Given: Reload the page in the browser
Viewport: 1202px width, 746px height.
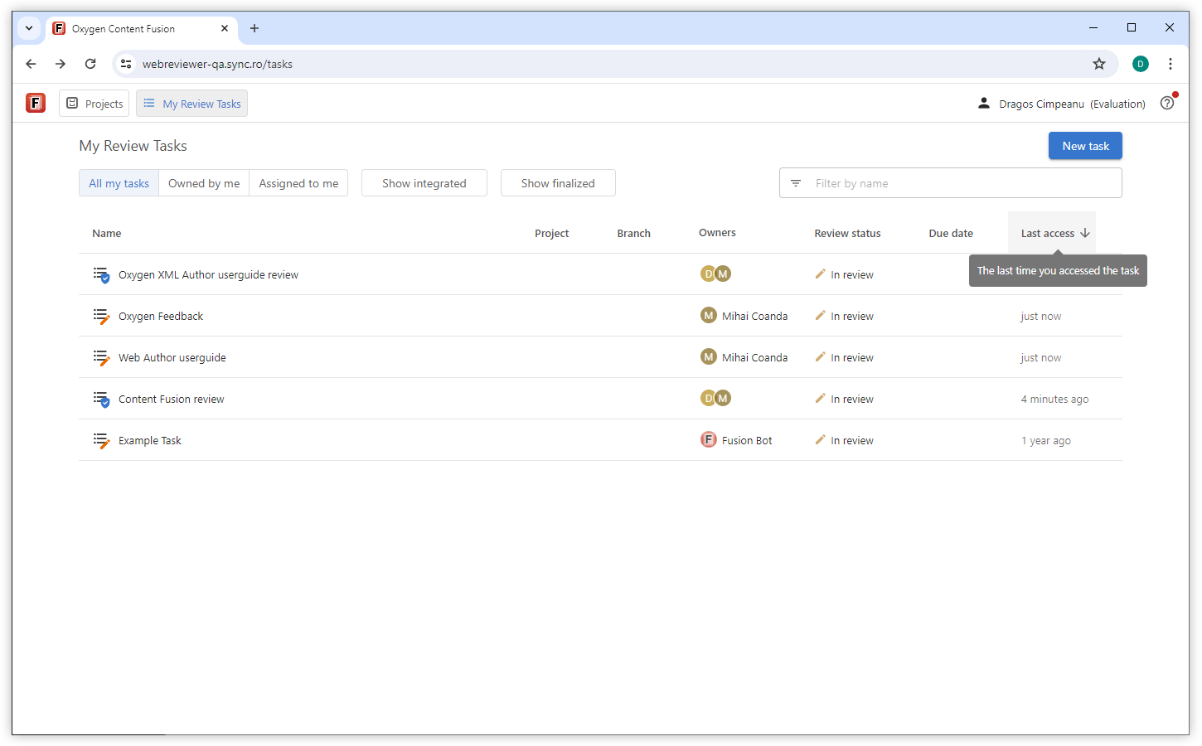Looking at the screenshot, I should click(90, 64).
